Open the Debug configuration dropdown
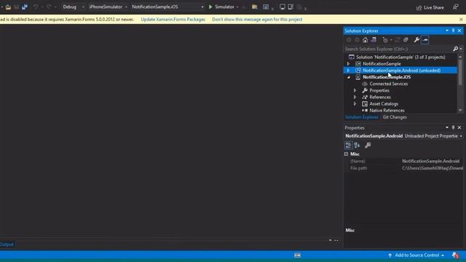The width and height of the screenshot is (466, 262). tap(73, 7)
